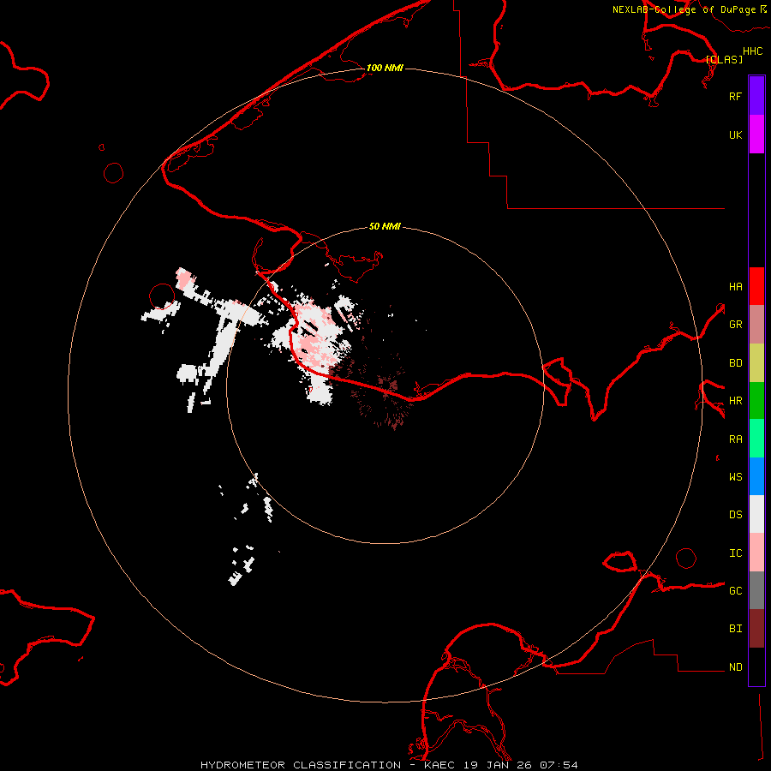Click the HR legend label
Screen dimensions: 771x771
735,401
